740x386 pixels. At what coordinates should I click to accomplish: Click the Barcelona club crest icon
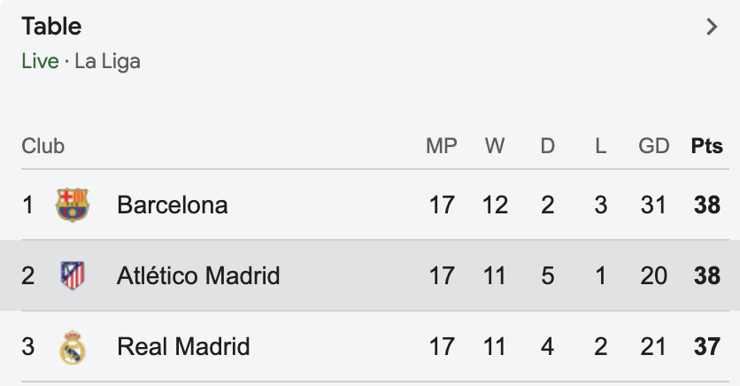(x=73, y=205)
